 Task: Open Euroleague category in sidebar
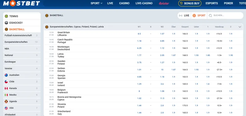pyautogui.click(x=22, y=62)
